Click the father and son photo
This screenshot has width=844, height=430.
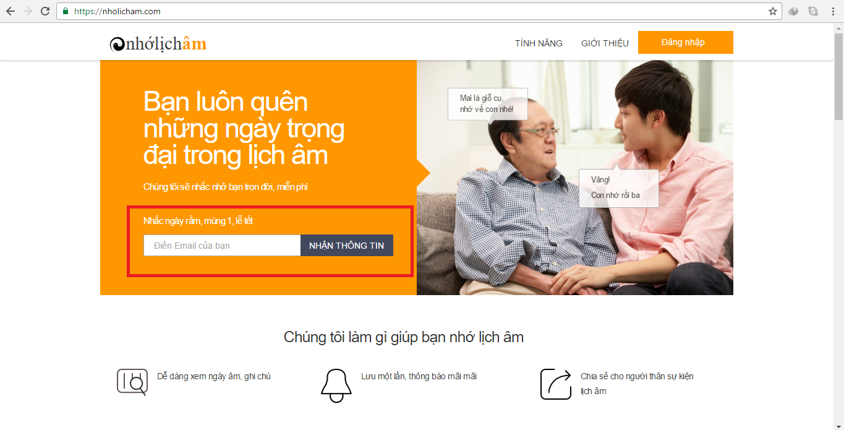[575, 178]
